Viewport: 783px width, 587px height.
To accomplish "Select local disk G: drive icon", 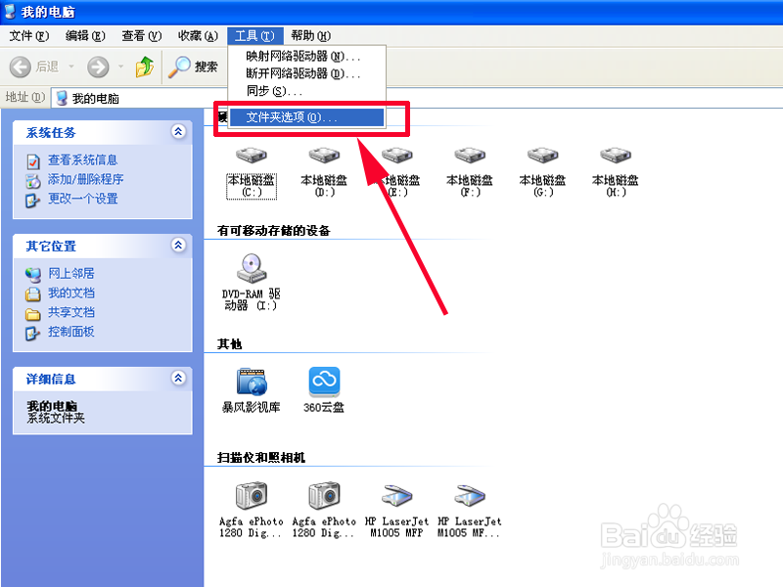I will click(x=543, y=156).
